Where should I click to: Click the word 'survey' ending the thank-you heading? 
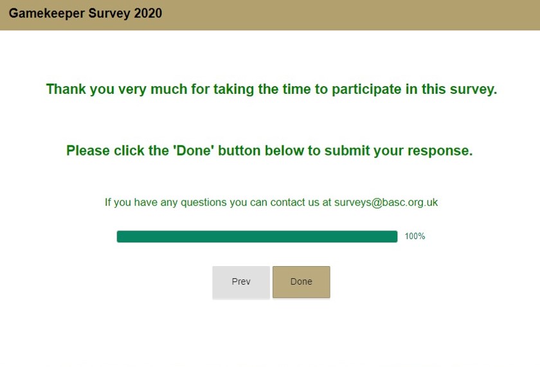tap(475, 89)
